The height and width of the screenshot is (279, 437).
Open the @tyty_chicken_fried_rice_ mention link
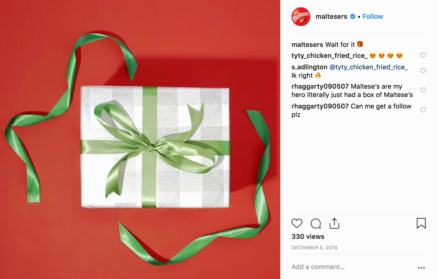pyautogui.click(x=368, y=67)
